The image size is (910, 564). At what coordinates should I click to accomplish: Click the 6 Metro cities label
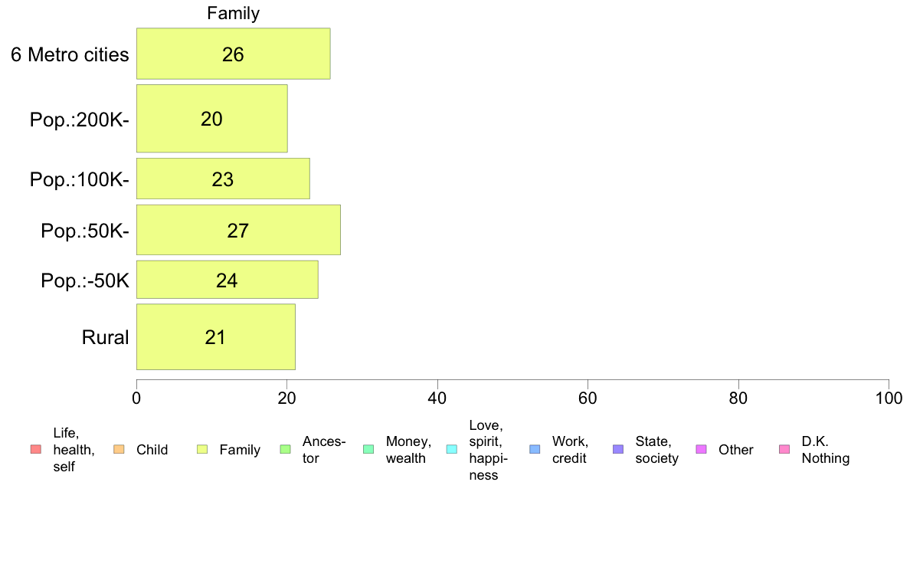70,54
